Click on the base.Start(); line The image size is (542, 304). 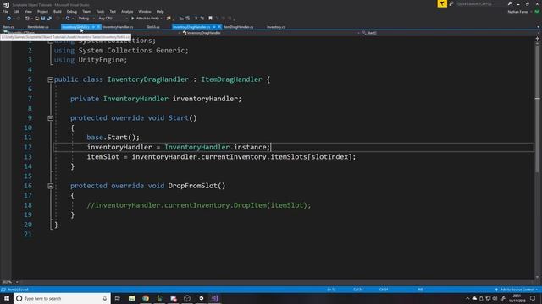pyautogui.click(x=113, y=137)
